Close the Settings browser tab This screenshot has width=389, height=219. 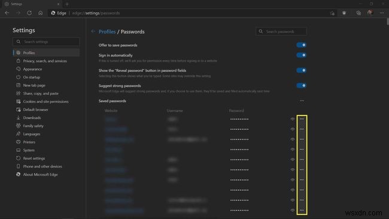[58, 4]
